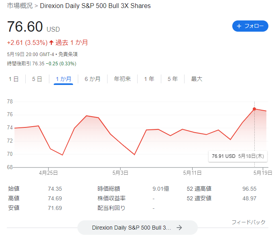The width and height of the screenshot is (276, 238).
Task: Open the Direxion Daily S&P 500 Bull 3... button
Action: coord(138,228)
